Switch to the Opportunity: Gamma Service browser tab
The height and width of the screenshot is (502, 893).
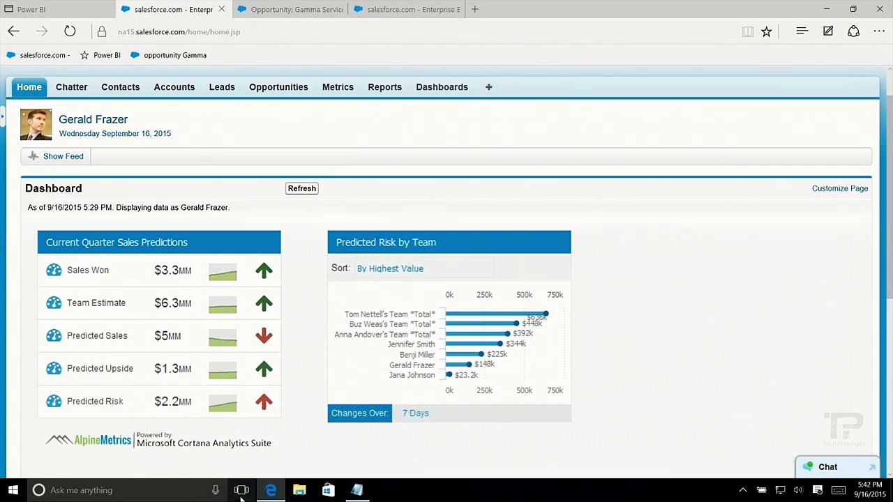click(290, 9)
